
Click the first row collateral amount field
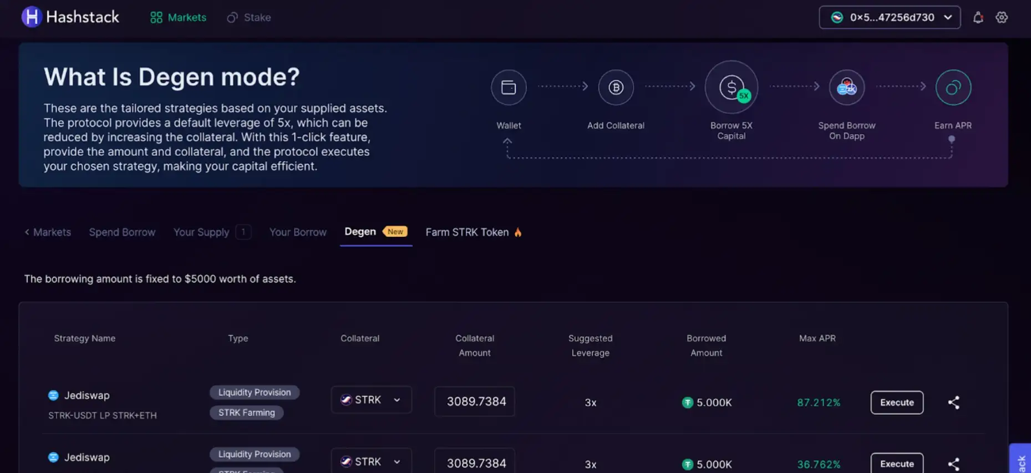pyautogui.click(x=475, y=401)
